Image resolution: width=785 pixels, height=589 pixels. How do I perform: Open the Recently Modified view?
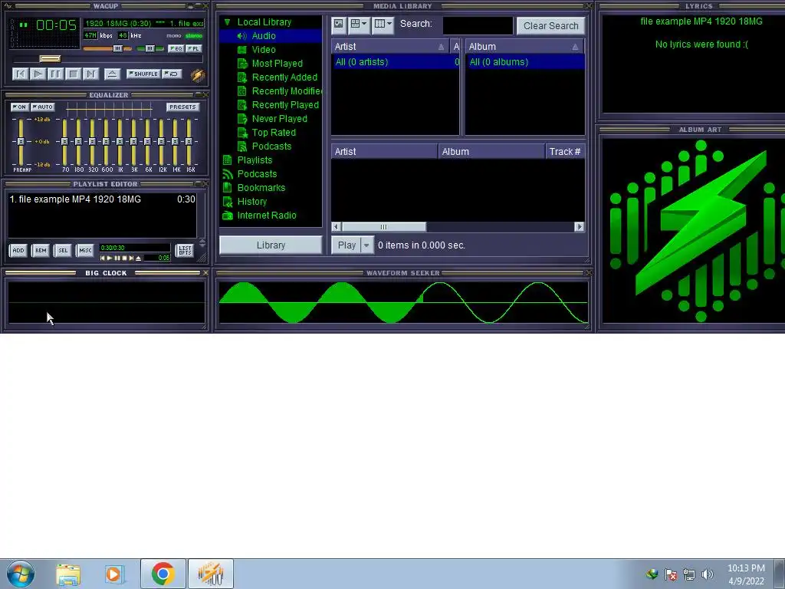point(279,91)
